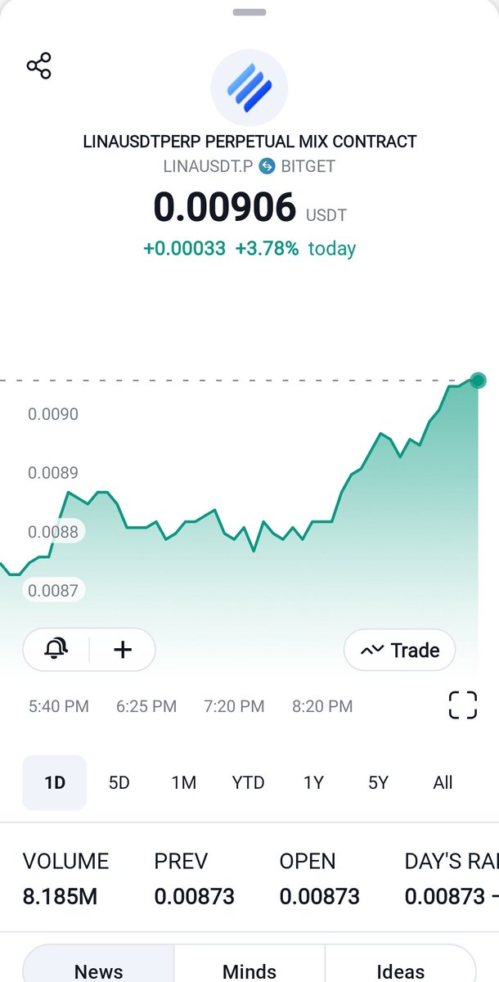Show the All time range
Viewport: 499px width, 982px height.
[x=443, y=782]
